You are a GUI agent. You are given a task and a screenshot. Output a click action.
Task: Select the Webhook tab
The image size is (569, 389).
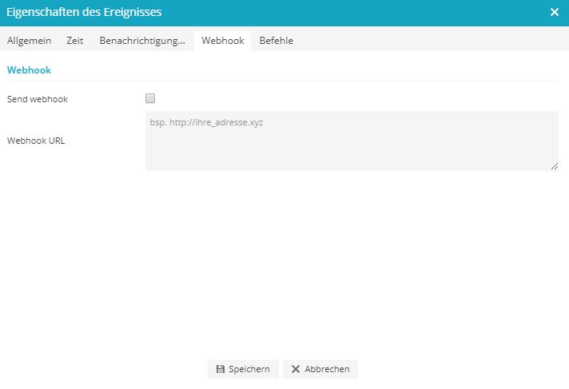[x=223, y=41]
